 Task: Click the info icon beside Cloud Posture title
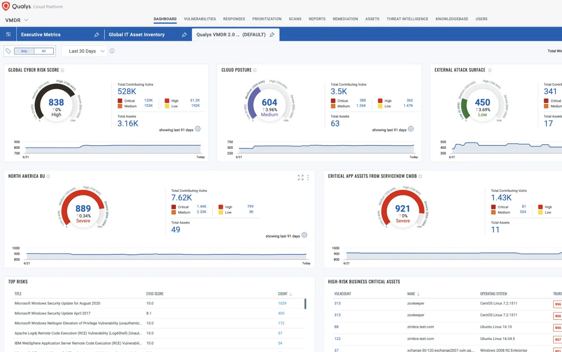click(x=255, y=70)
